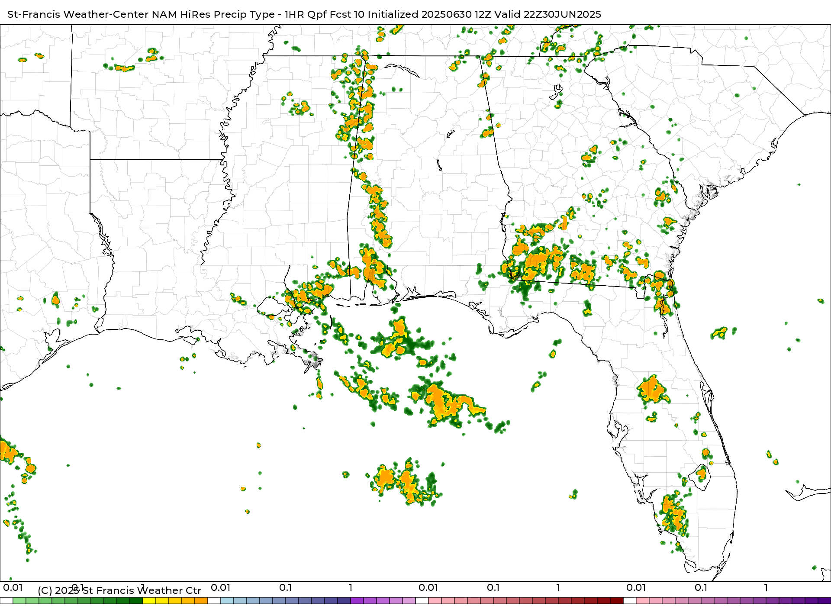Pick the darkest maroon red legend swatch

point(617,601)
